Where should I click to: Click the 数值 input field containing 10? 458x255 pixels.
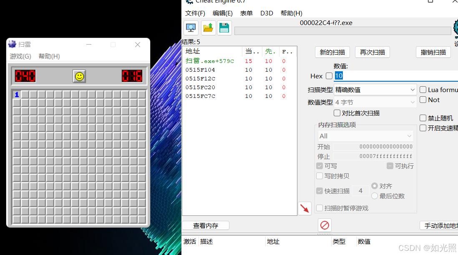click(x=396, y=76)
